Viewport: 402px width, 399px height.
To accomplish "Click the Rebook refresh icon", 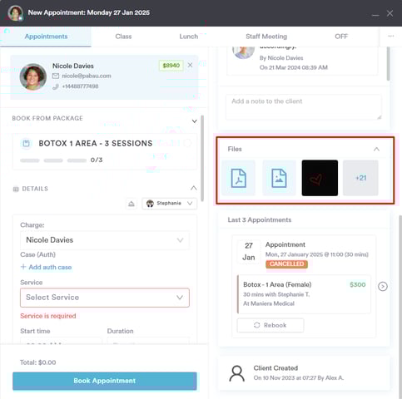I will [x=257, y=325].
